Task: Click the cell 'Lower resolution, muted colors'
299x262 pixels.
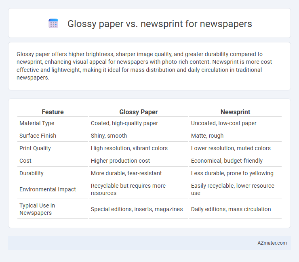Action: click(x=231, y=148)
